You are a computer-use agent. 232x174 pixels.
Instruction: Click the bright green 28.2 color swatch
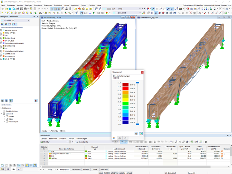click(x=125, y=103)
